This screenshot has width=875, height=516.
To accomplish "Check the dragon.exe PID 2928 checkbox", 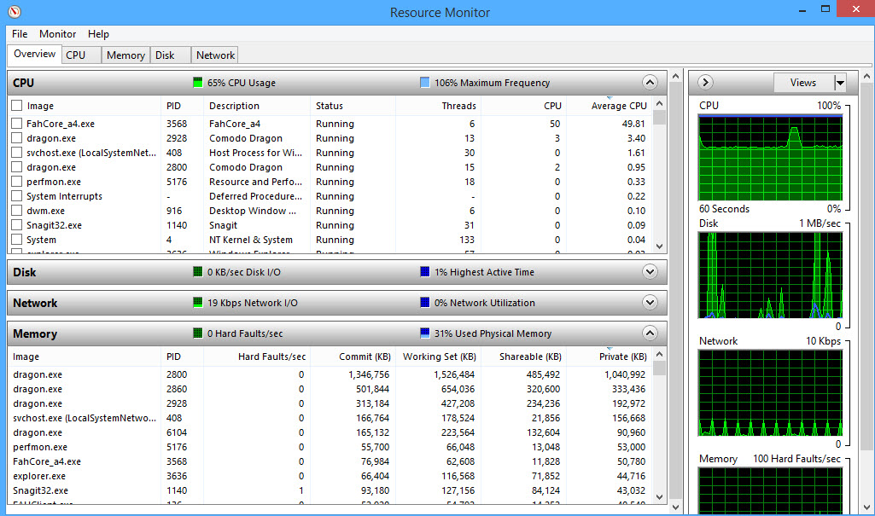I will pos(17,137).
